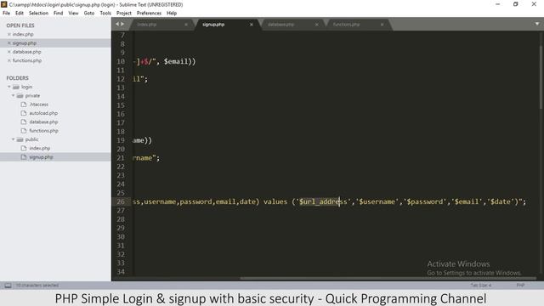
Task: Close the functions.php tab
Action: (x=382, y=25)
